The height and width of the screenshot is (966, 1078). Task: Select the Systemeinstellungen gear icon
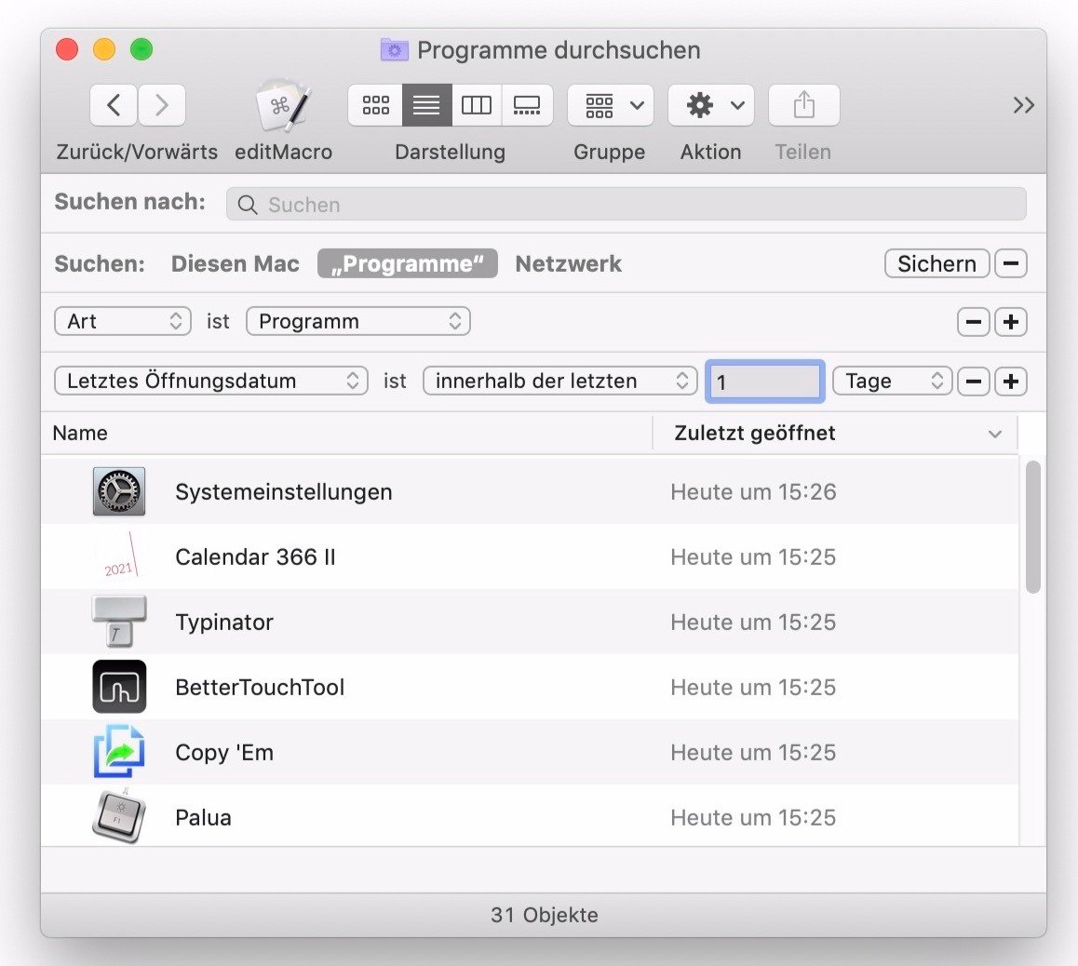pos(119,491)
